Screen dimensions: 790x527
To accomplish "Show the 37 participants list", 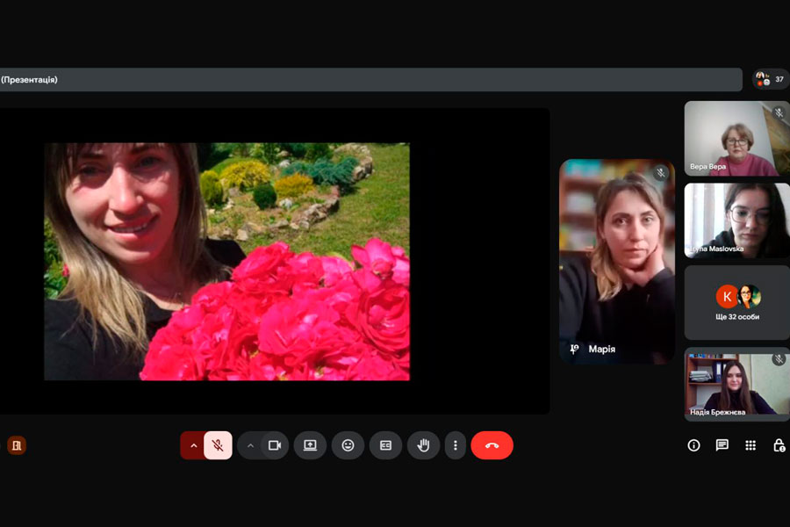I will click(771, 79).
